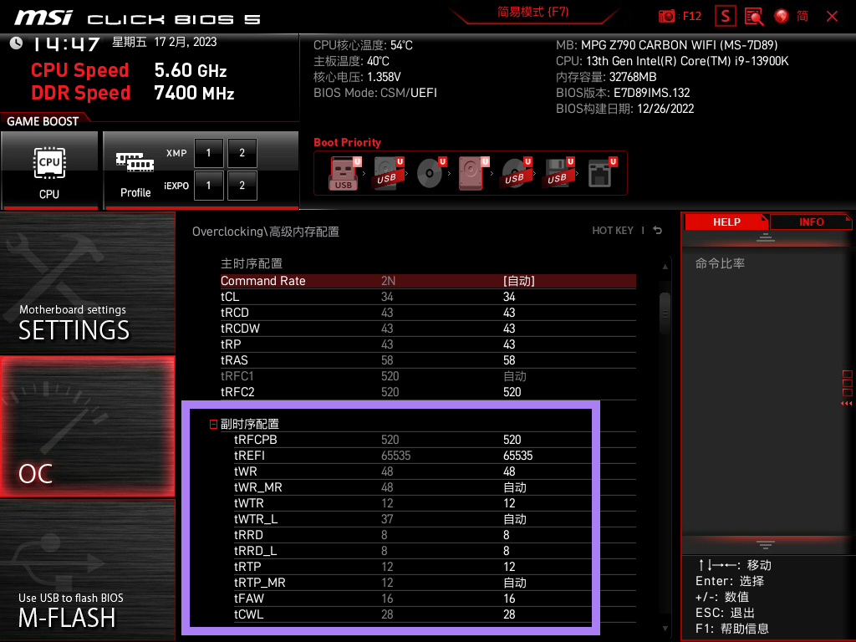This screenshot has height=642, width=856.
Task: Click the clock icon beside the time
Action: pos(17,43)
